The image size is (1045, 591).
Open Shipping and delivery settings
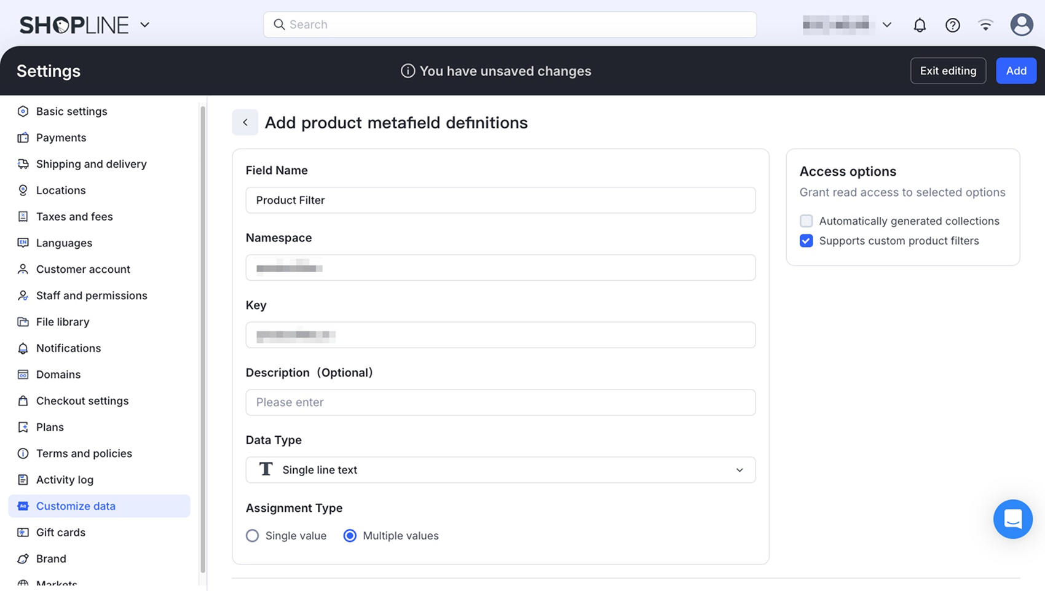point(91,164)
